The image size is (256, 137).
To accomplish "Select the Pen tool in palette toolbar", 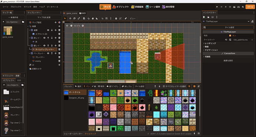I will click(x=87, y=86).
